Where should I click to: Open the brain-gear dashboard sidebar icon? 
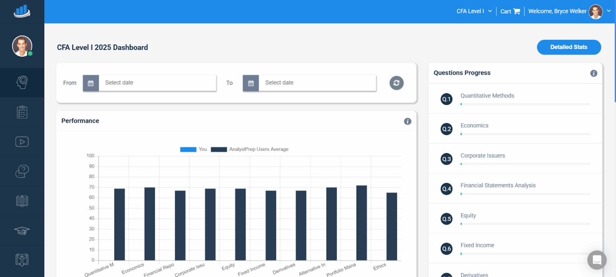[x=22, y=82]
